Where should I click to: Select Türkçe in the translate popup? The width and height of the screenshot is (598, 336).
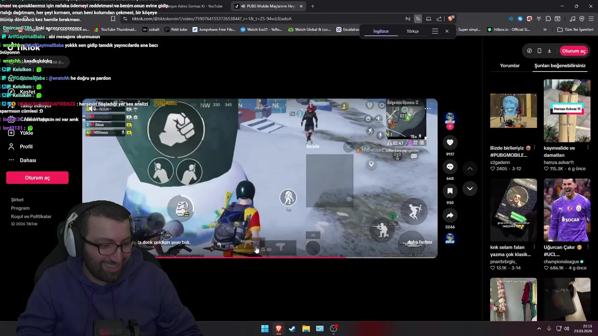tap(413, 31)
